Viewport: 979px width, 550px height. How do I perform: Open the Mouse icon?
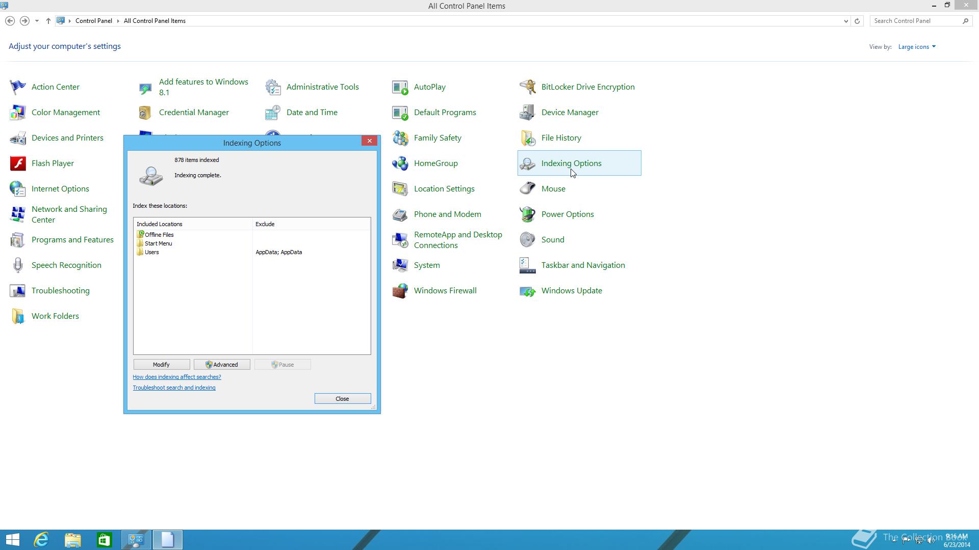[x=528, y=189]
